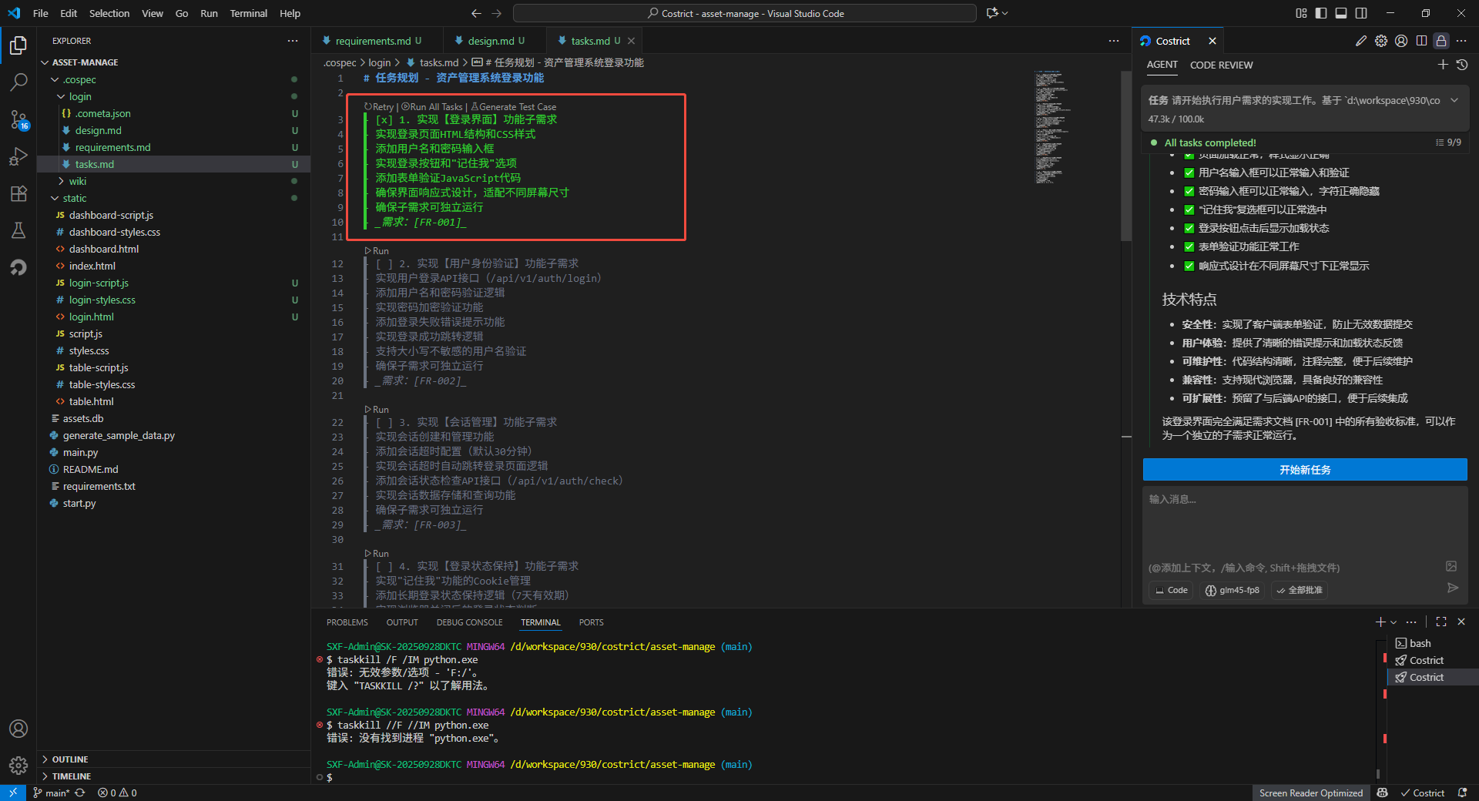
Task: Toggle the 响应式设计 checkbox item
Action: pos(1189,266)
